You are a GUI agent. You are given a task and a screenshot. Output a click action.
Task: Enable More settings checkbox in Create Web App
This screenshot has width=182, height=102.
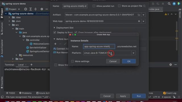click(x=73, y=61)
